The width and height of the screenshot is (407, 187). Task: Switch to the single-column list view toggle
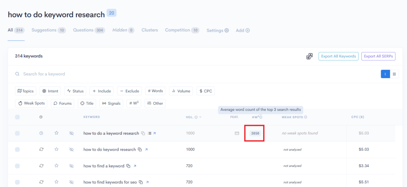point(385,74)
